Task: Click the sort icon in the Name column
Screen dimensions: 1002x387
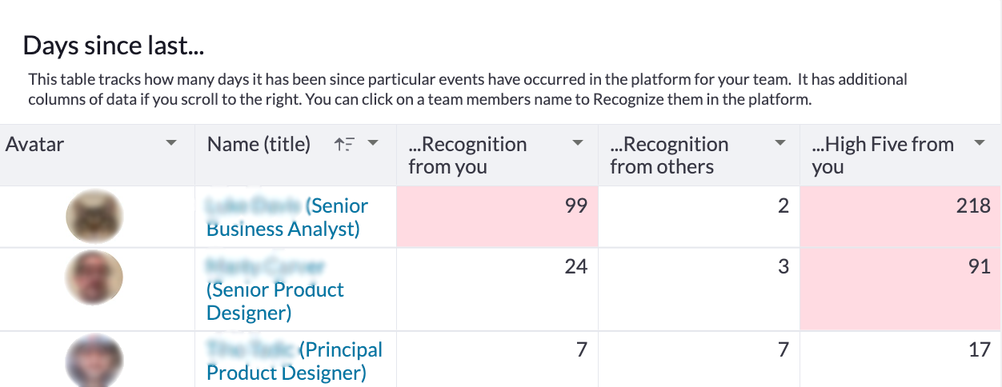Action: (344, 144)
